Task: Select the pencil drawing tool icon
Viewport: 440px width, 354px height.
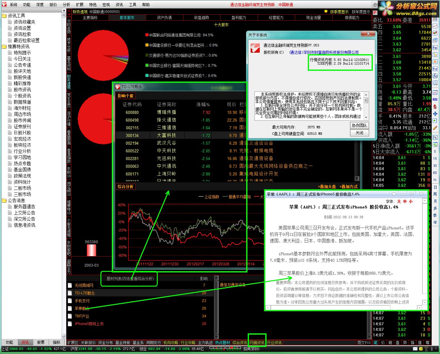Action: 435,128
